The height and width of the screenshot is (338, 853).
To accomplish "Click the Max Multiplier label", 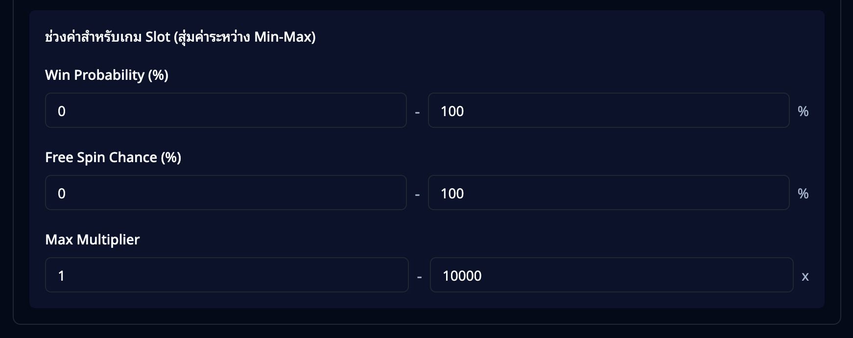I will click(x=92, y=240).
